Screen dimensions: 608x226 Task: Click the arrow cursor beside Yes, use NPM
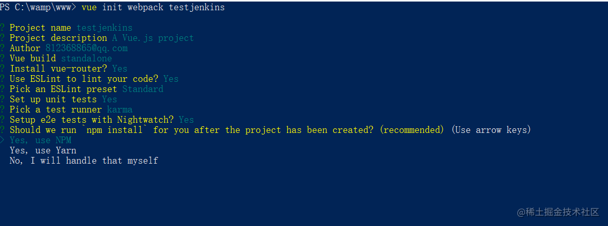pos(3,140)
